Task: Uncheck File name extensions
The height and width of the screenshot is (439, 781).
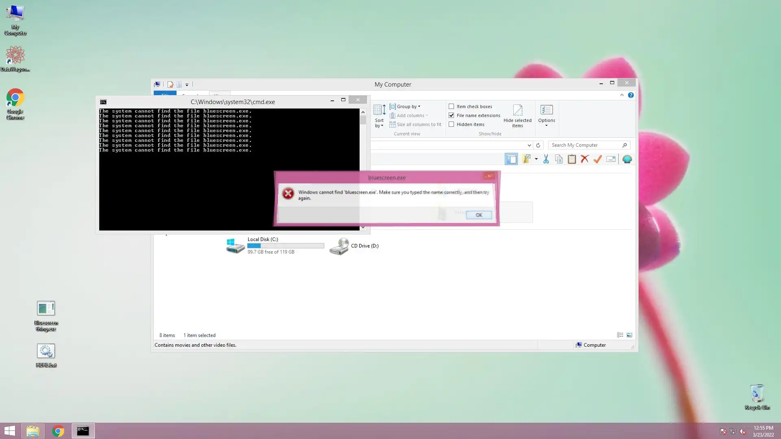Action: point(452,115)
